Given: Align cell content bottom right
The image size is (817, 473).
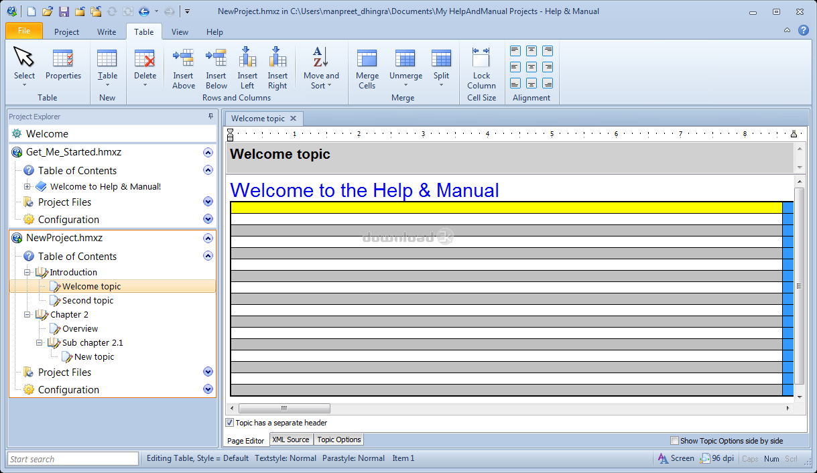Looking at the screenshot, I should [x=548, y=84].
